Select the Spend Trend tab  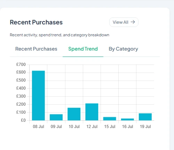click(x=83, y=49)
